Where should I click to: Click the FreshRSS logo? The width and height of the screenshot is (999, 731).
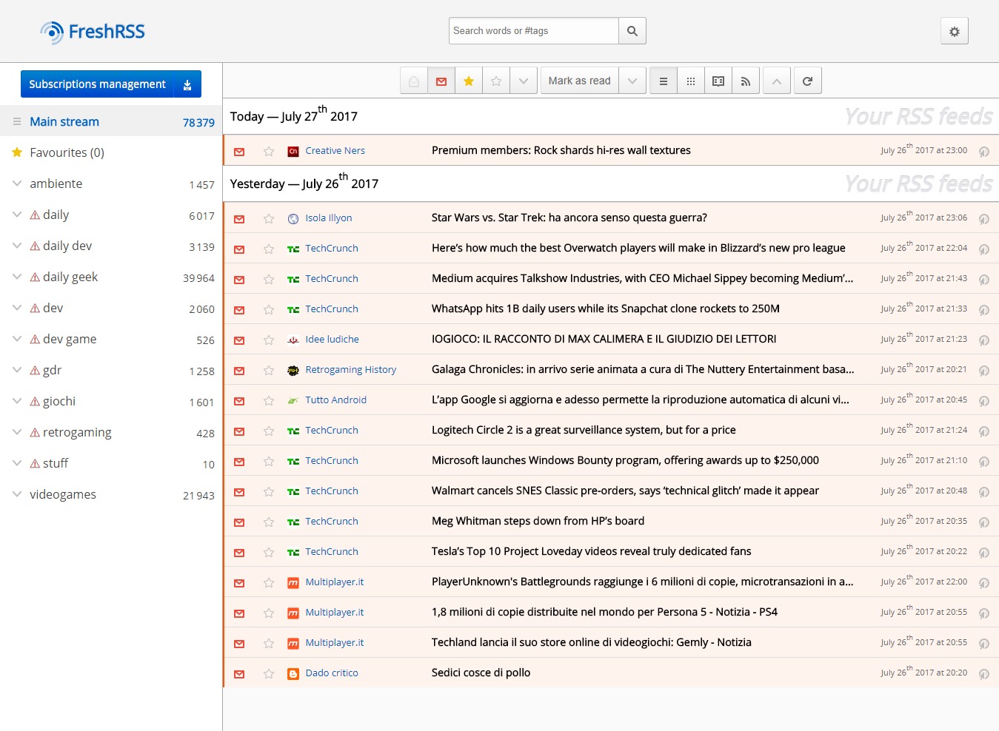click(93, 32)
